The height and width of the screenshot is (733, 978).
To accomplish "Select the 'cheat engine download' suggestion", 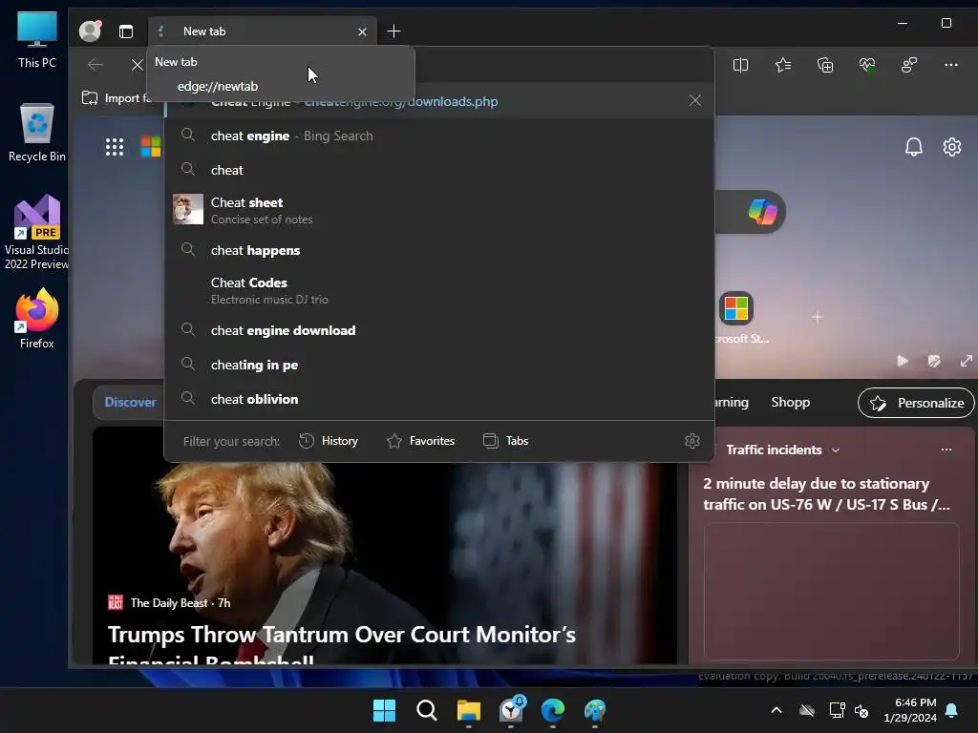I will pos(439,330).
